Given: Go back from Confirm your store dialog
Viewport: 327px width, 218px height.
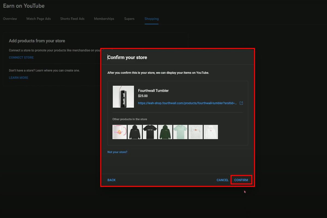Looking at the screenshot, I should (x=111, y=180).
